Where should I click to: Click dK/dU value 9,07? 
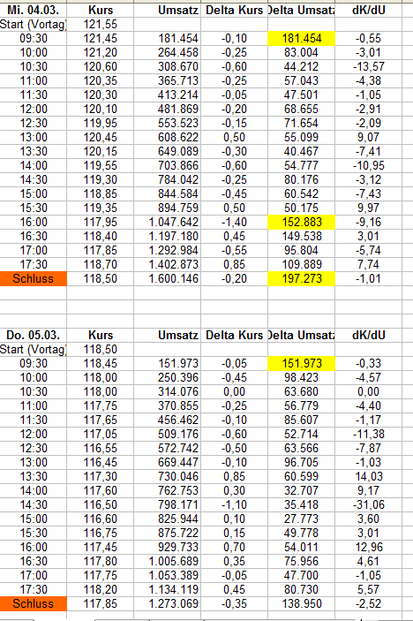pos(368,138)
